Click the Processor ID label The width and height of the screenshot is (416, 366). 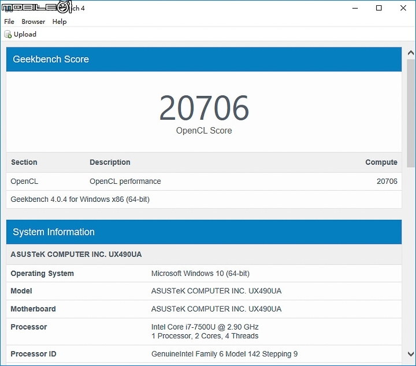[x=34, y=354]
